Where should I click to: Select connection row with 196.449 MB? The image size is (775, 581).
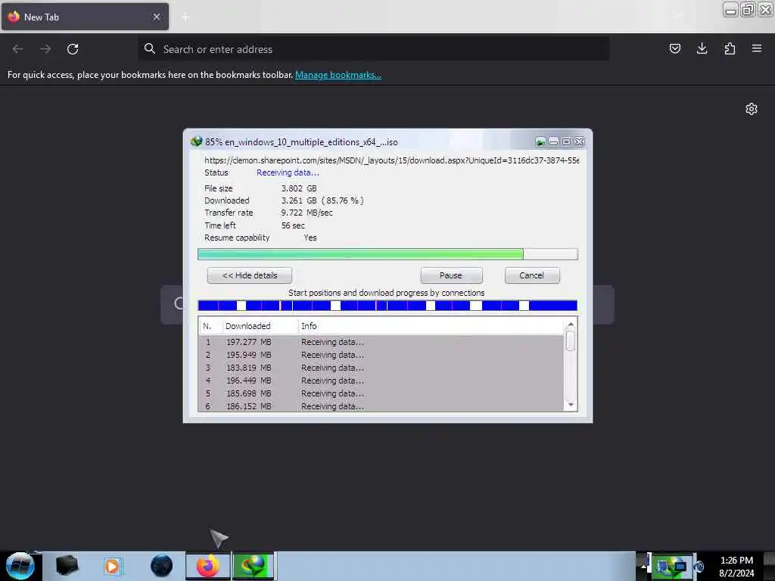[x=381, y=381]
